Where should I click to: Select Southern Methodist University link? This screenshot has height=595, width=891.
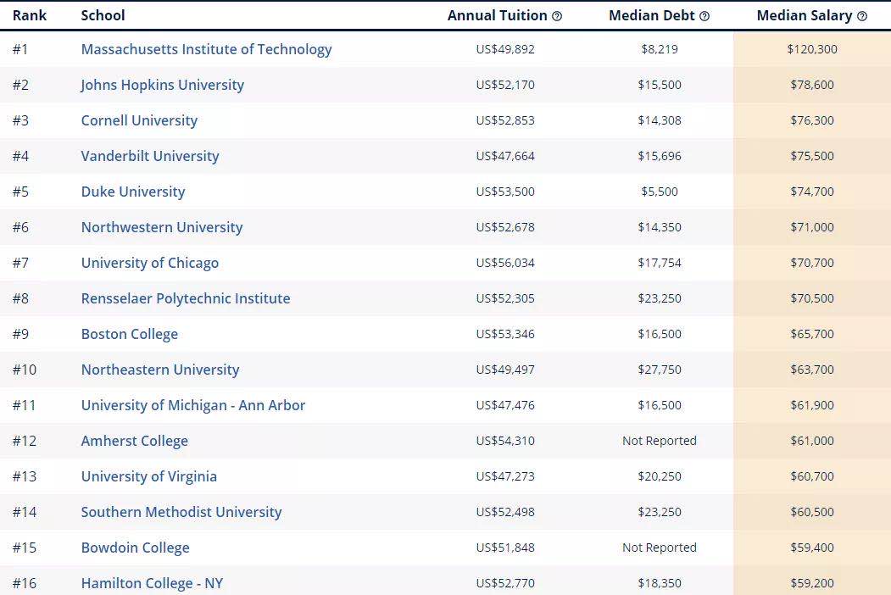click(181, 512)
